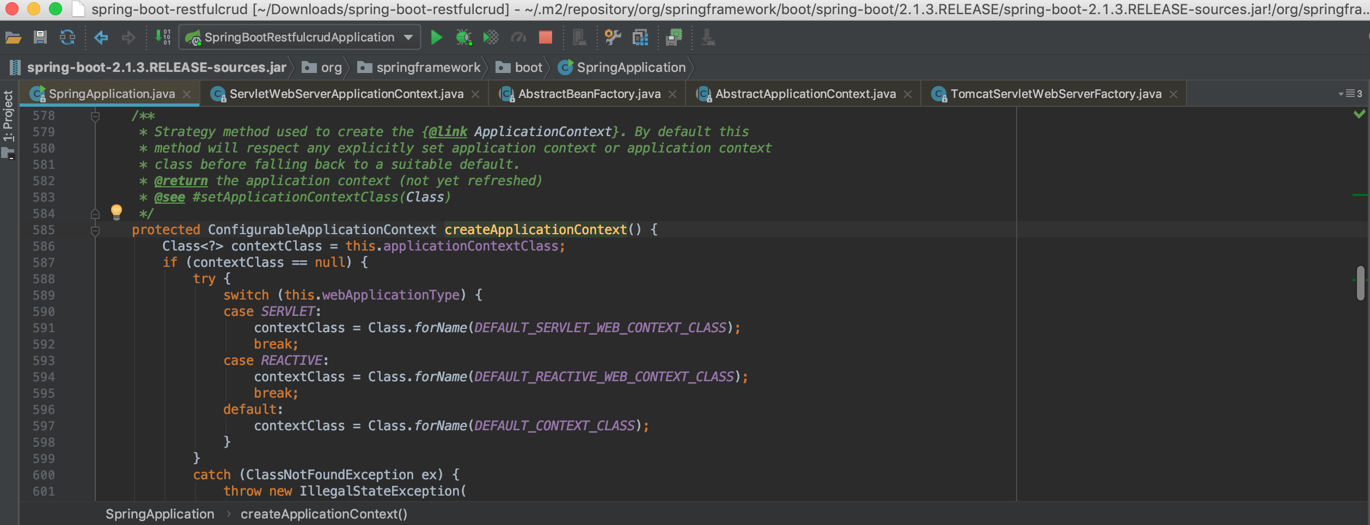
Task: Click the SDK manager save chip icon
Action: (674, 38)
